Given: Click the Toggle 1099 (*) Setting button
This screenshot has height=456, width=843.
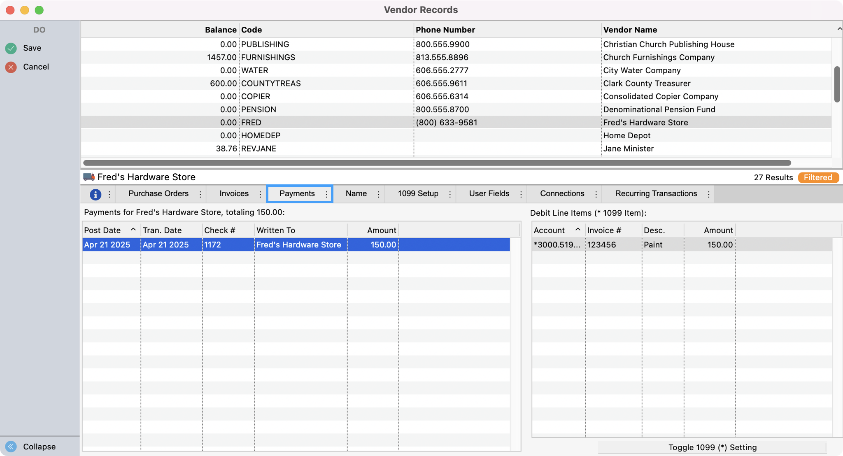Looking at the screenshot, I should [x=712, y=447].
